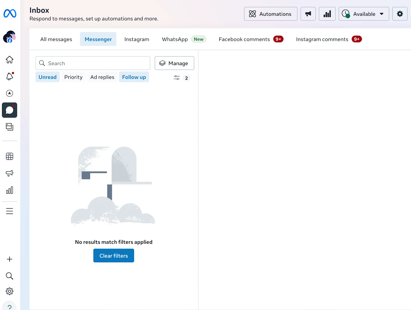Click the megaphone icon in the top toolbar
Screen dimensions: 411x310
308,14
